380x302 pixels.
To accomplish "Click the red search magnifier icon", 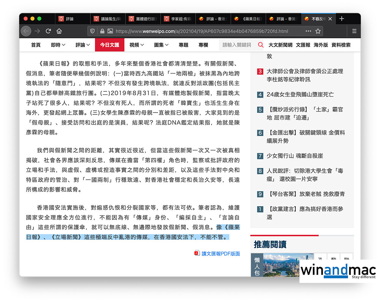I will click(x=260, y=45).
